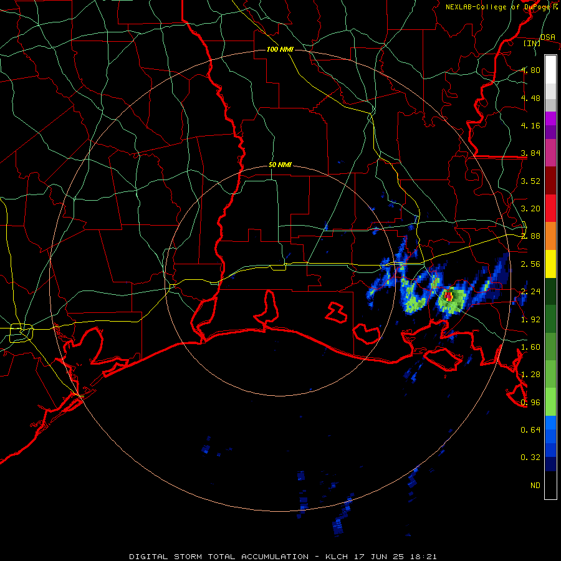This screenshot has width=561, height=561.
Task: Click the 1.60 legend value
Action: [x=530, y=347]
